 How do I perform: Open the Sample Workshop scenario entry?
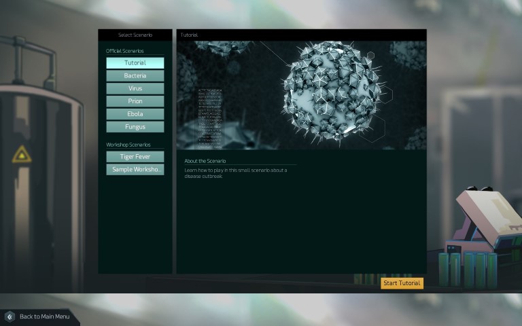(x=135, y=170)
